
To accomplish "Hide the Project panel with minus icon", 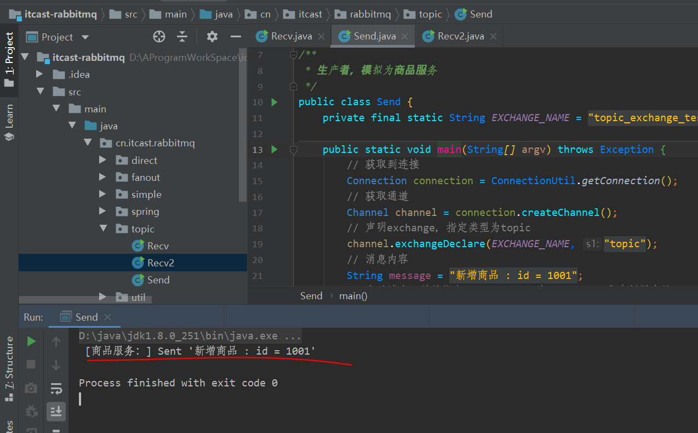I will (236, 37).
